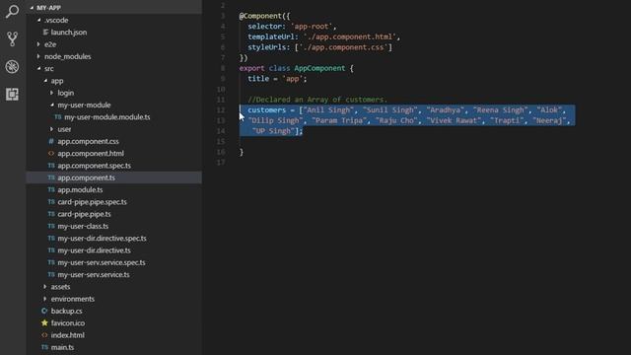Viewport: 631px width, 355px height.
Task: Collapse the app folder arrow
Action: pos(45,81)
